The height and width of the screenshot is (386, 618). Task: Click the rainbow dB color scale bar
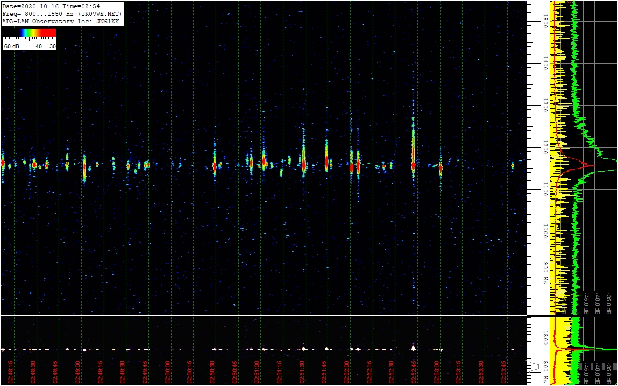[37, 32]
